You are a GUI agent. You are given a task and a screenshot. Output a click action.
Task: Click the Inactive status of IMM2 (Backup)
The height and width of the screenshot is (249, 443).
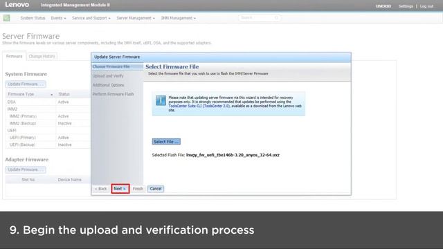pos(64,123)
